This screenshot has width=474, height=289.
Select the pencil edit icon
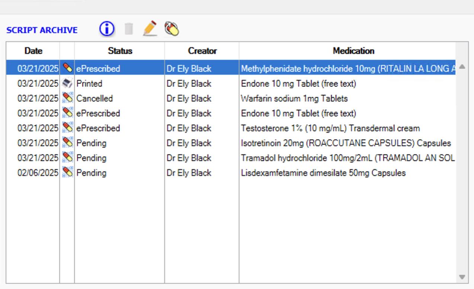[x=150, y=27]
